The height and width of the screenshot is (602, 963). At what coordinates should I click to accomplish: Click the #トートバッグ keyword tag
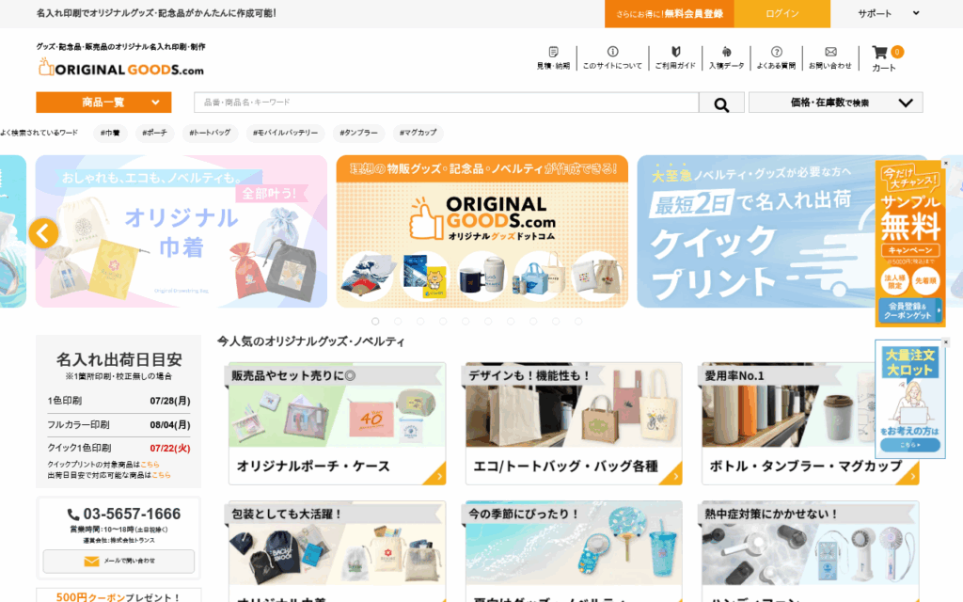pyautogui.click(x=210, y=133)
